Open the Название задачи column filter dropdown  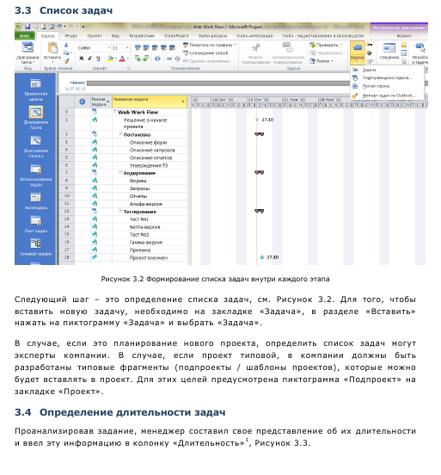(x=183, y=102)
